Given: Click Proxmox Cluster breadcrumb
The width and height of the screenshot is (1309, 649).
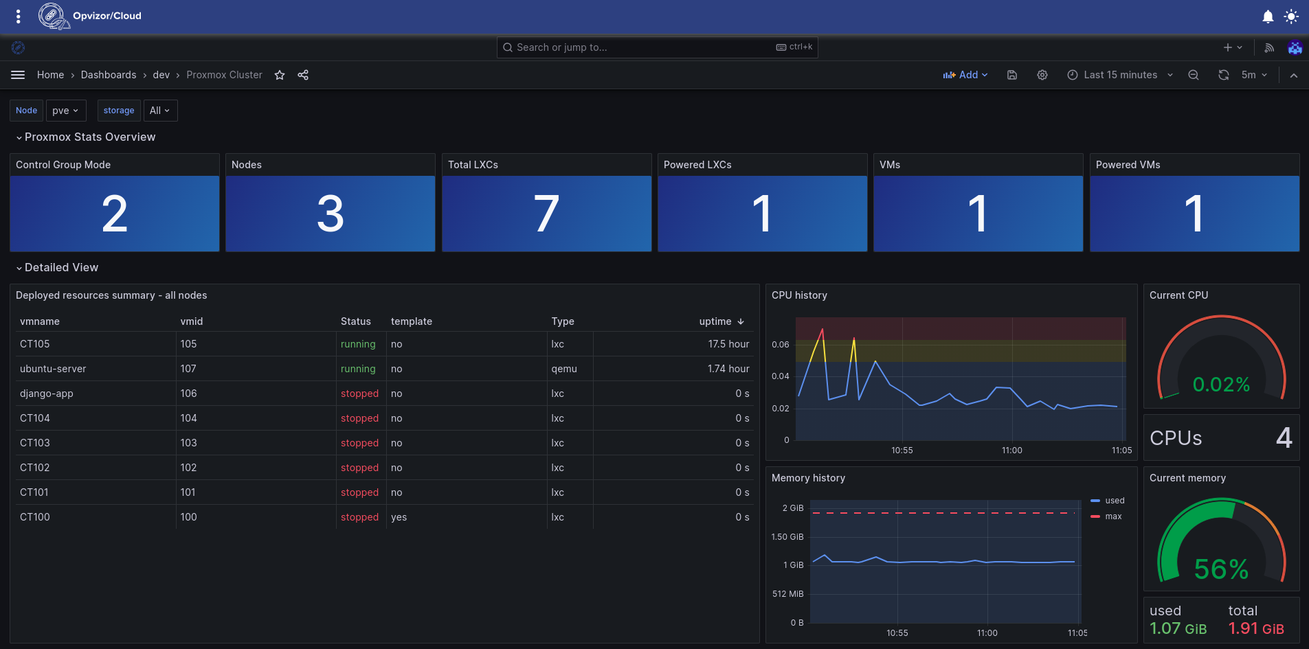Looking at the screenshot, I should (224, 75).
